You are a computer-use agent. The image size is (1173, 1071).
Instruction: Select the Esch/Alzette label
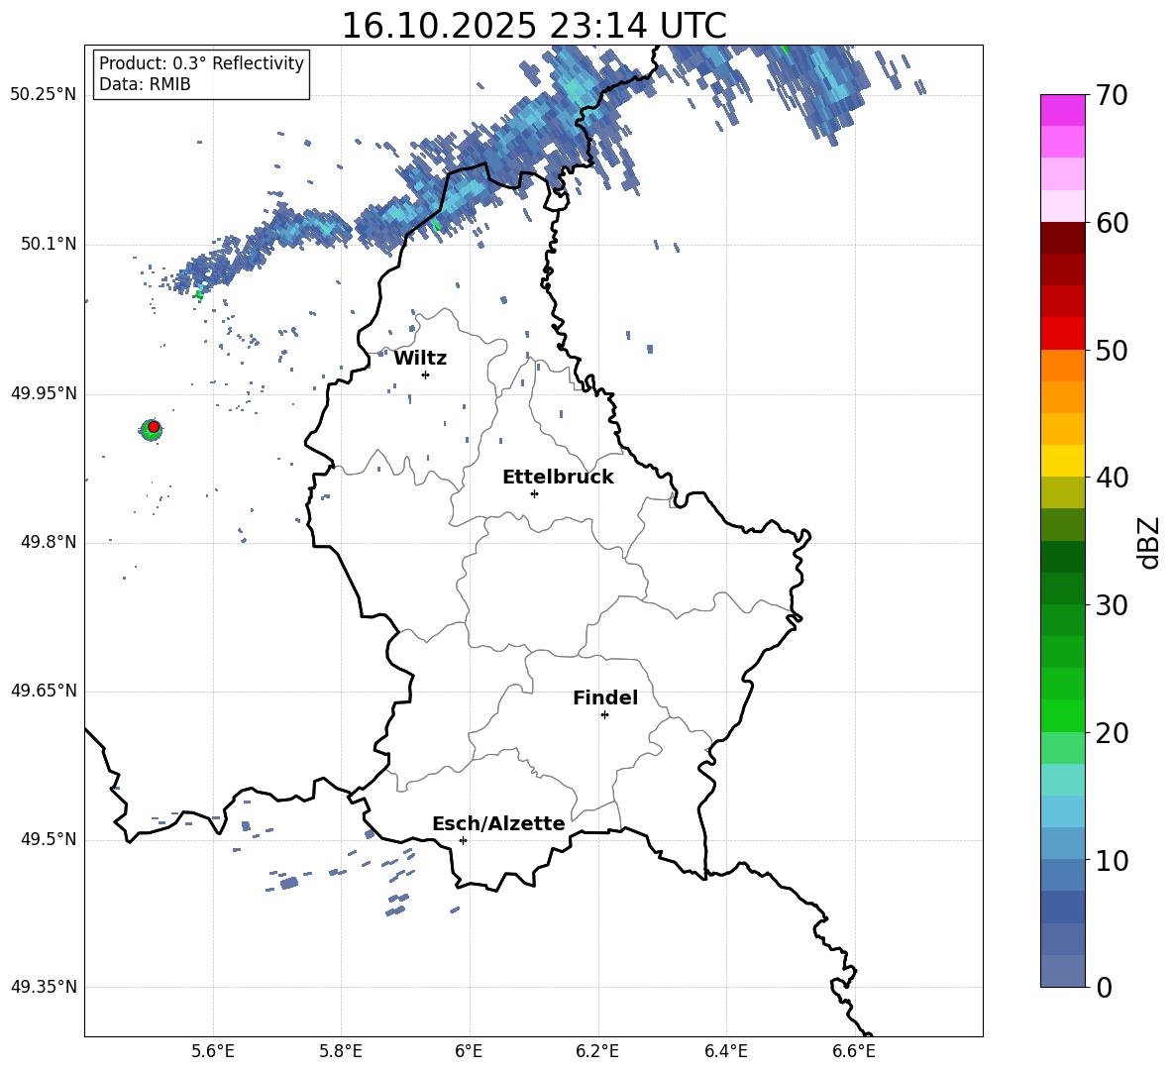point(499,823)
